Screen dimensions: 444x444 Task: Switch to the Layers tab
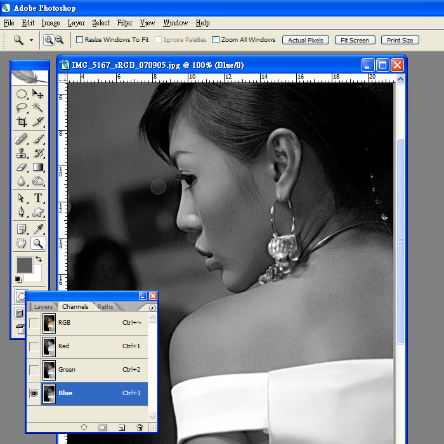pyautogui.click(x=43, y=307)
